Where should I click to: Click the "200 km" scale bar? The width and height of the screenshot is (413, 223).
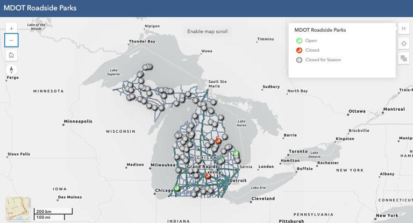coord(53,211)
